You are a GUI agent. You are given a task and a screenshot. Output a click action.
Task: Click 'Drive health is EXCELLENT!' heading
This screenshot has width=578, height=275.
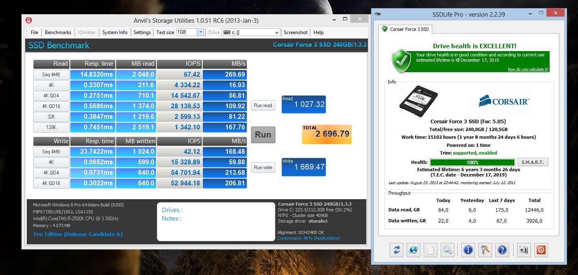pyautogui.click(x=475, y=46)
